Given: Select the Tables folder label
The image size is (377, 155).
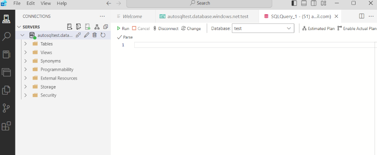Looking at the screenshot, I should [47, 44].
